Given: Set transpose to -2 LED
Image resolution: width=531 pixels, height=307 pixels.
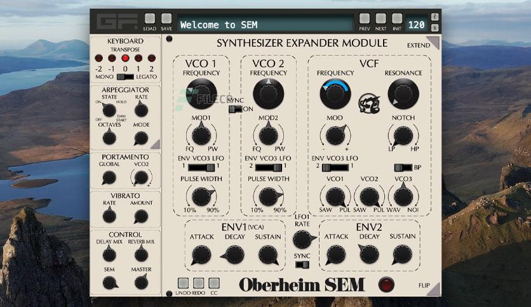Looking at the screenshot, I should (x=98, y=58).
